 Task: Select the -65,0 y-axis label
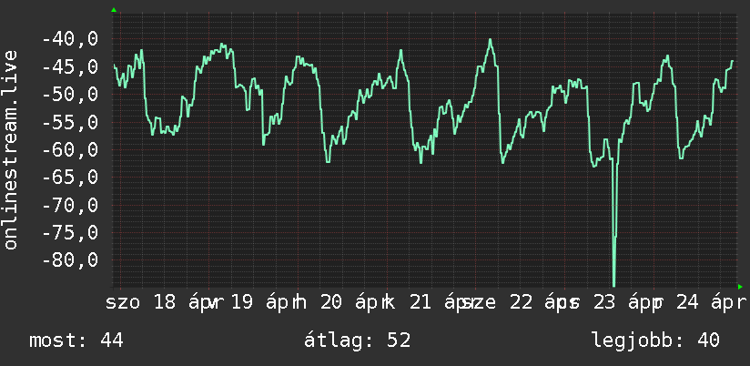click(70, 178)
